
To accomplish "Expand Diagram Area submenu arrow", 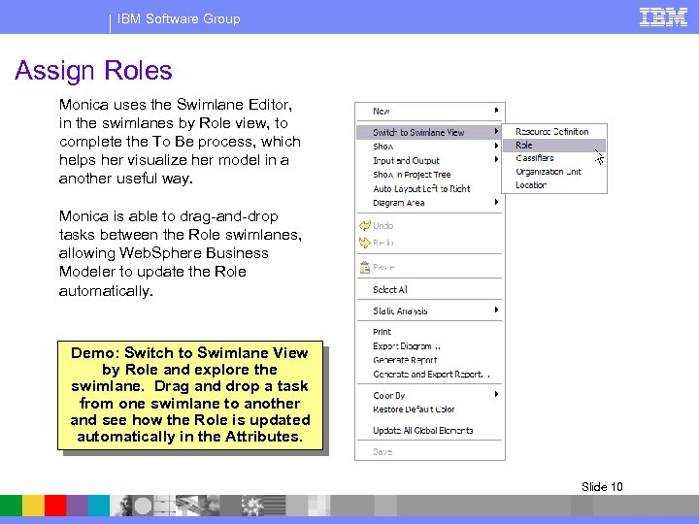I will click(x=497, y=202).
